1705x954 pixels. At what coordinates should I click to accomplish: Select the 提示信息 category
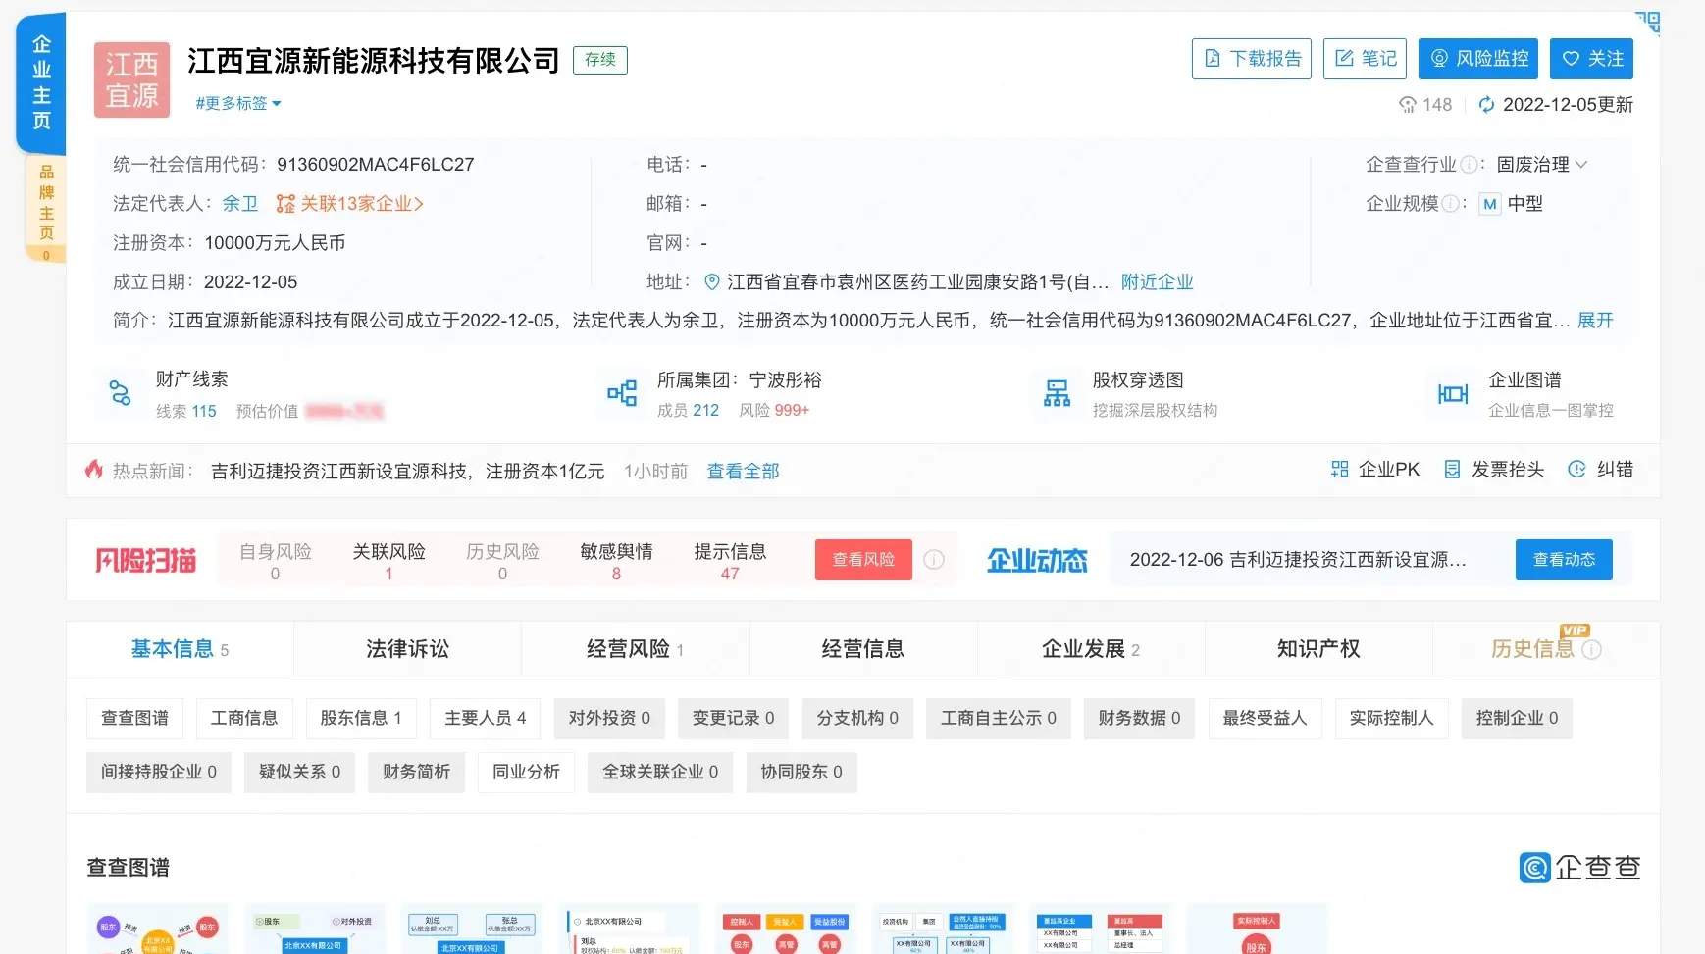pos(731,562)
